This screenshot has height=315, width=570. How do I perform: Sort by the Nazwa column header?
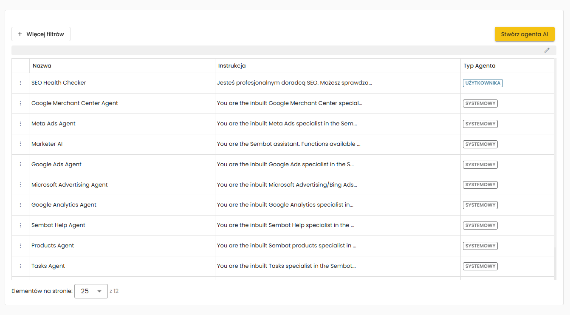pos(42,66)
